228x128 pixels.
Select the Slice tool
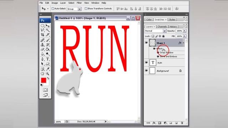(x=47, y=35)
